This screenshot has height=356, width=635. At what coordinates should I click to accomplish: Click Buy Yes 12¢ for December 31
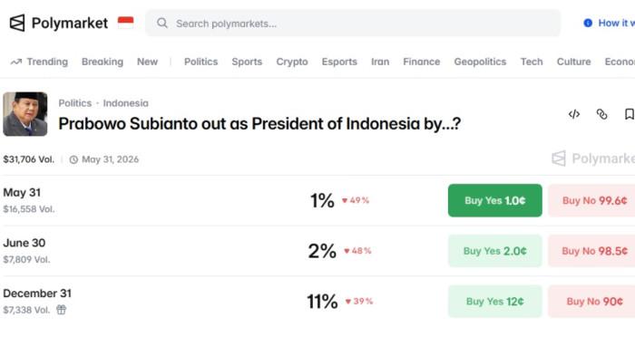click(x=495, y=302)
